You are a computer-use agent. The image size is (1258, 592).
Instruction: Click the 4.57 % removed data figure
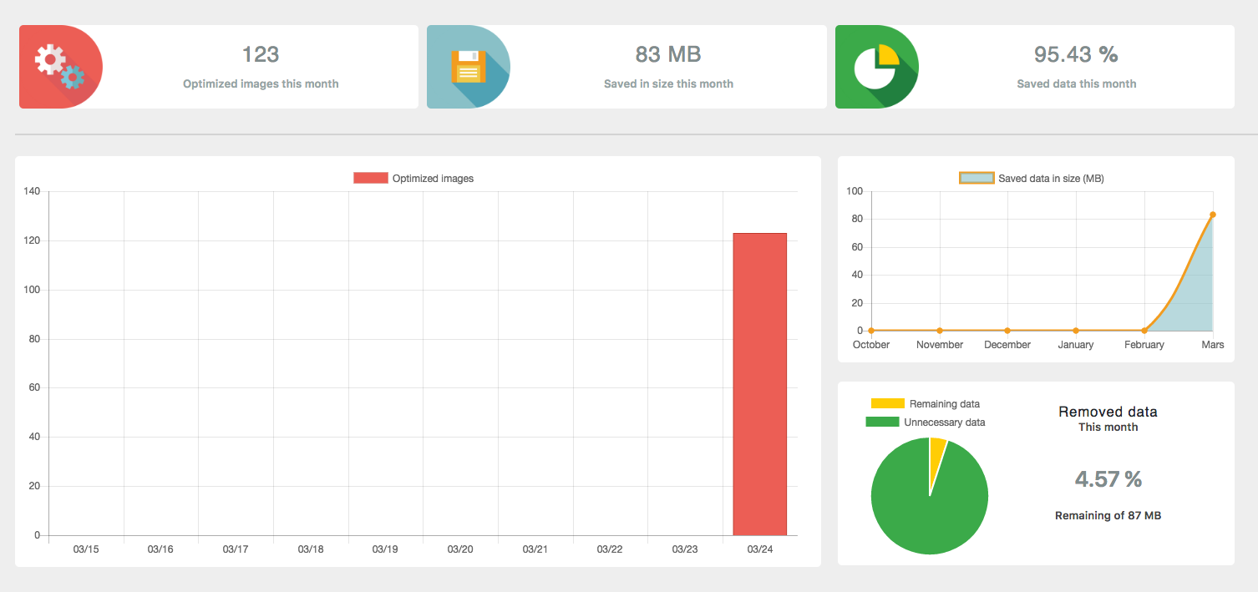pos(1108,479)
